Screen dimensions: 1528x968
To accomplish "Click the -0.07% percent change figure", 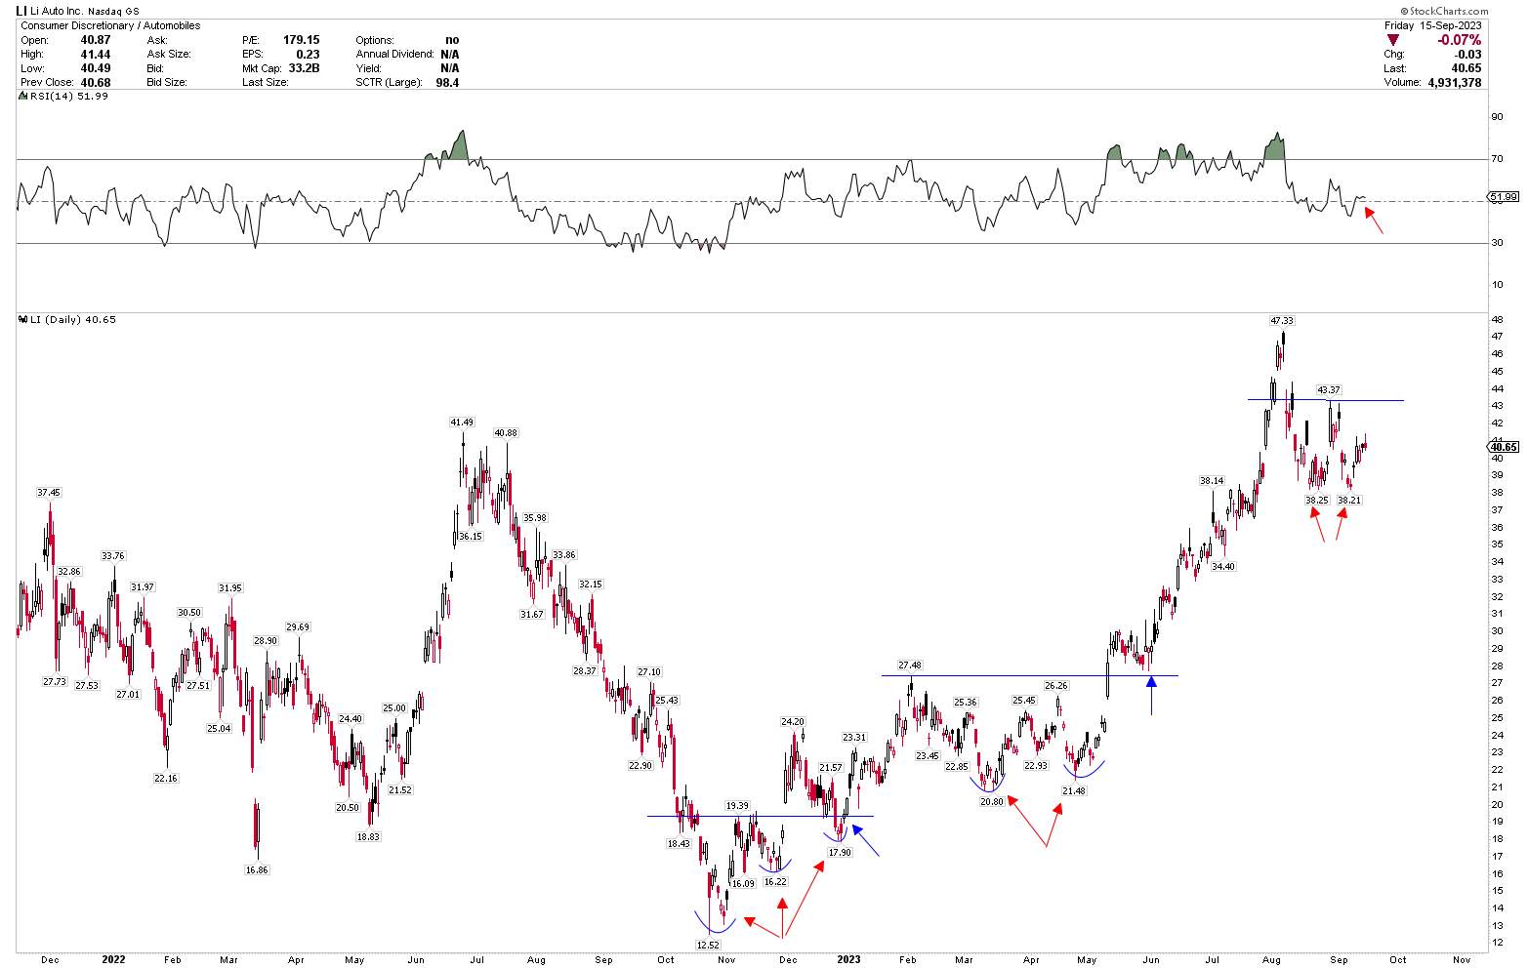I will click(x=1460, y=40).
